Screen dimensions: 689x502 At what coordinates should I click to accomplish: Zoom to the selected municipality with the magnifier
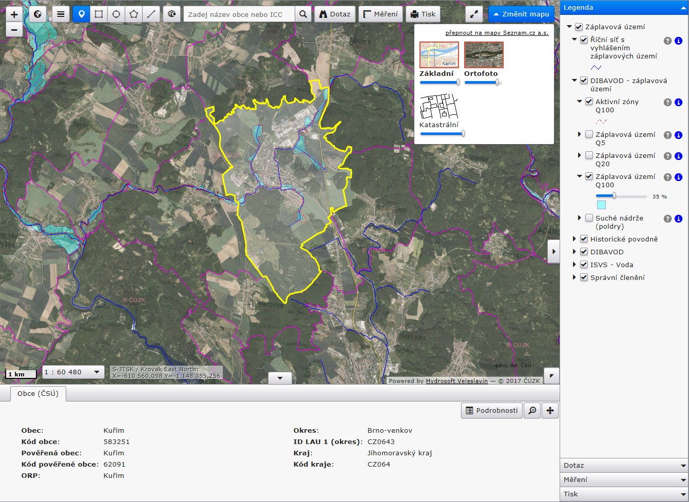point(532,410)
